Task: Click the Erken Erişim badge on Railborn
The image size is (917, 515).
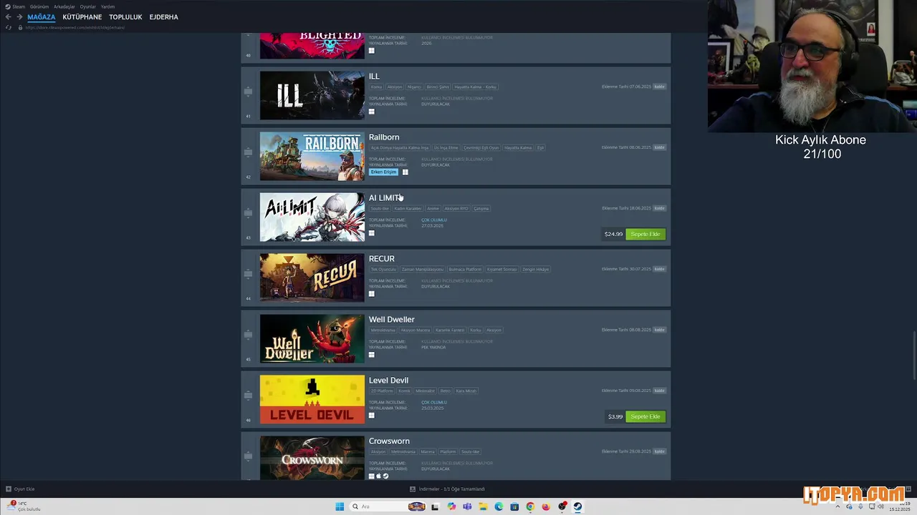Action: click(x=383, y=172)
